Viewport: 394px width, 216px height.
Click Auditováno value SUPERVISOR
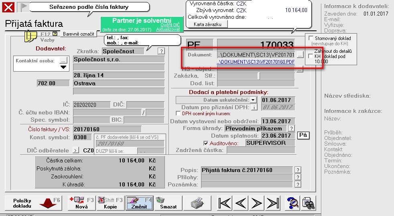point(270,143)
